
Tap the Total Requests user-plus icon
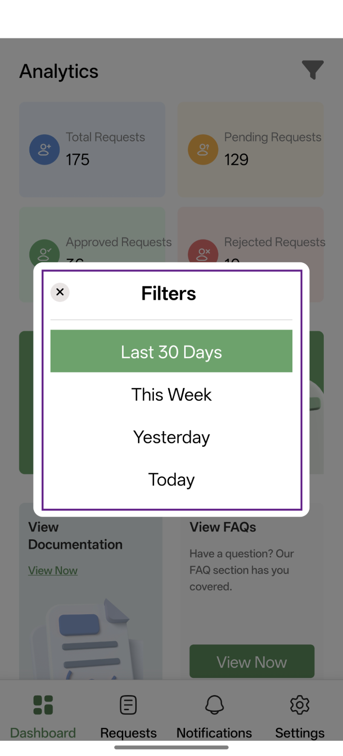click(45, 150)
